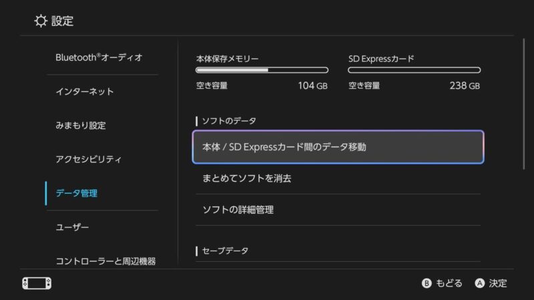Screen dimensions: 534x300
Task: Click the 238 GB free space value
Action: click(x=465, y=86)
